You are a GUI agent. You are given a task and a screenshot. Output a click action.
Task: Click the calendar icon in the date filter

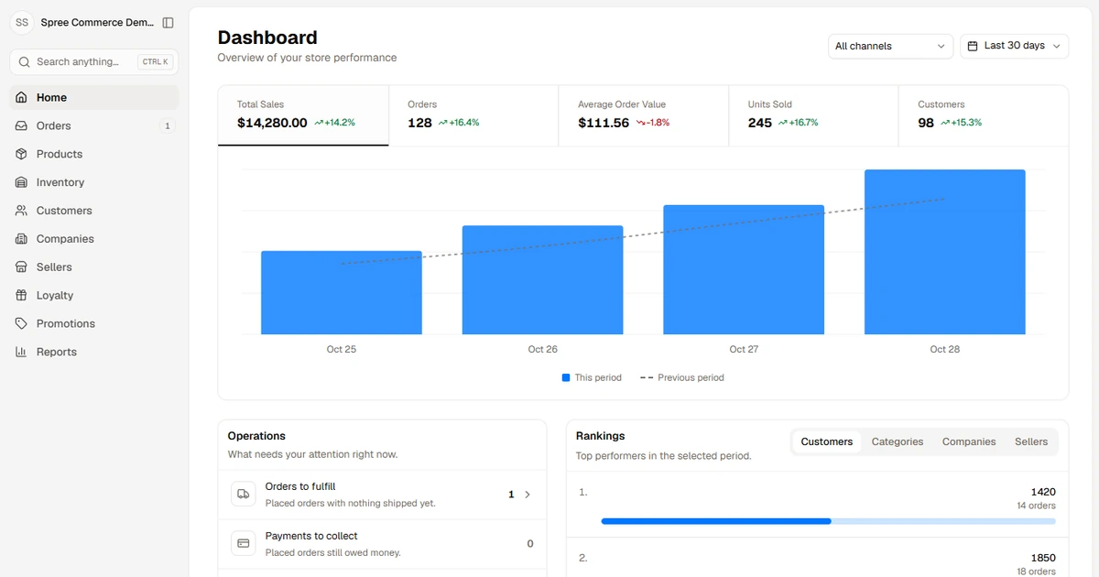(973, 46)
